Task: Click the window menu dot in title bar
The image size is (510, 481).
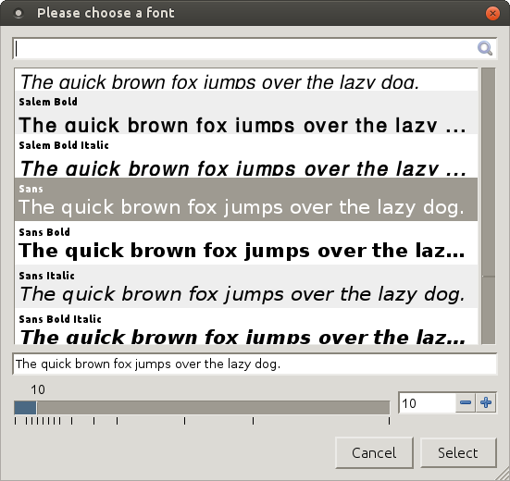Action: click(x=19, y=13)
